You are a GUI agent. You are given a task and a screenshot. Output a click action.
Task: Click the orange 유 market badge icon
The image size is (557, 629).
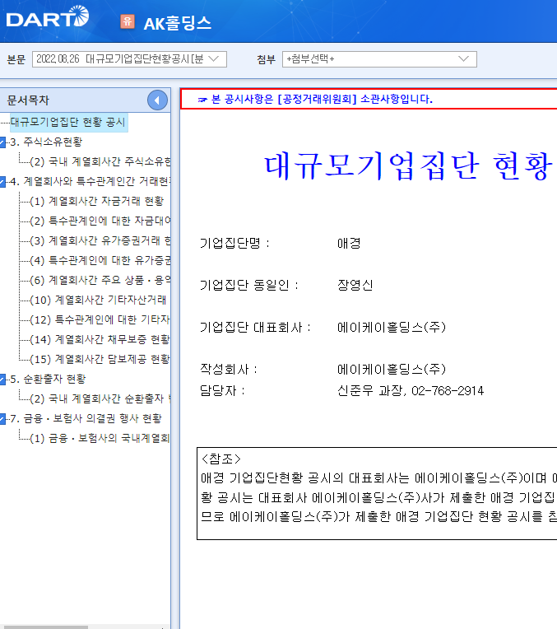point(128,21)
